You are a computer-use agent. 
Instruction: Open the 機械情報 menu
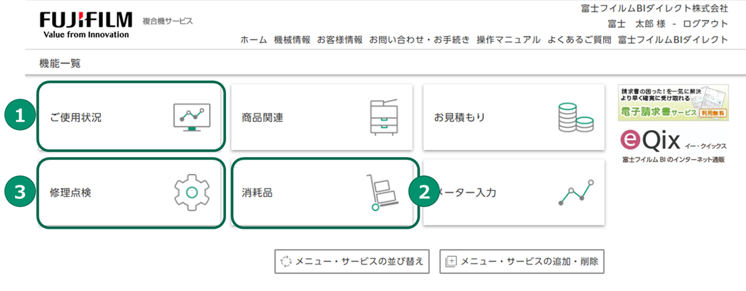[292, 40]
